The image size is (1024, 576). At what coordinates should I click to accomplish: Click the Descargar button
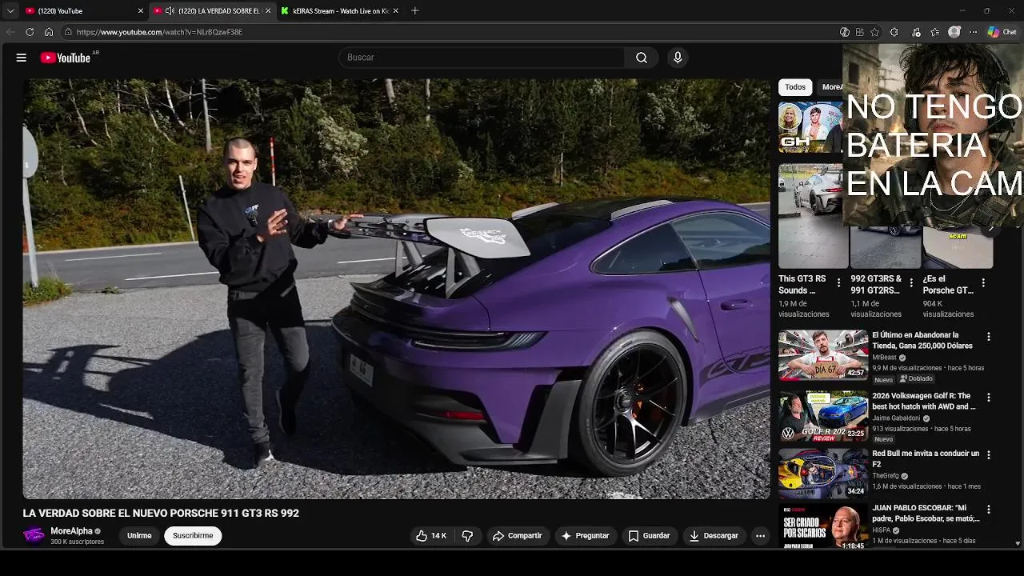pos(714,536)
